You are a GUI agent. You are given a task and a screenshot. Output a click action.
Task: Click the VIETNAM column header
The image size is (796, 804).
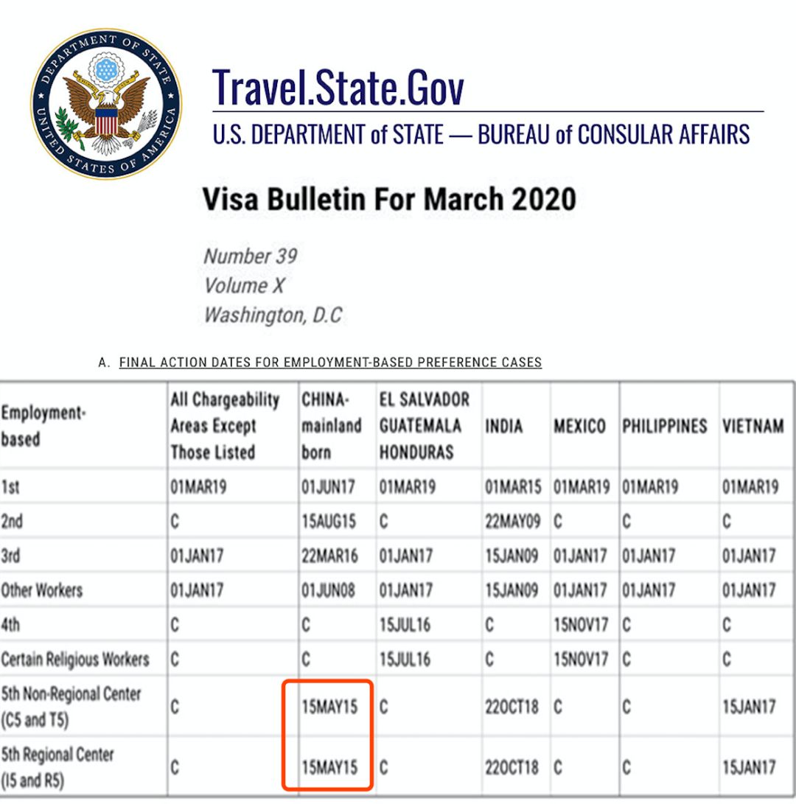pyautogui.click(x=753, y=426)
